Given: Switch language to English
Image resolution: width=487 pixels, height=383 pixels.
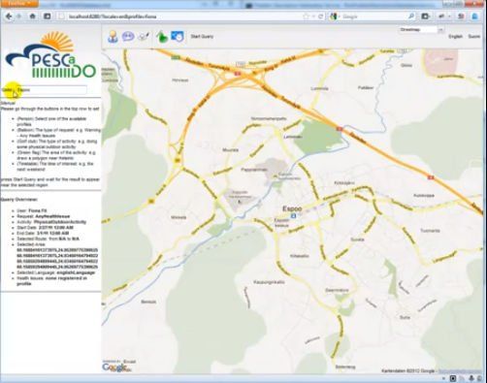Looking at the screenshot, I should click(x=456, y=36).
